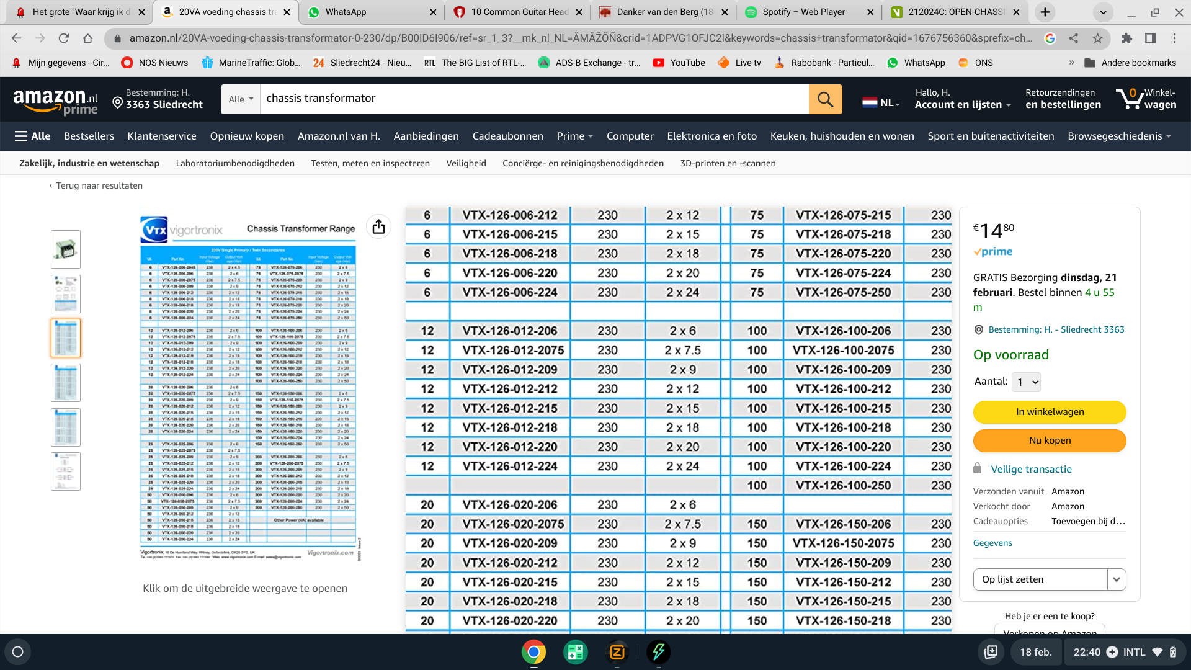Screen dimensions: 1191x670
Task: Open the orange Z app in shelf
Action: 617,652
